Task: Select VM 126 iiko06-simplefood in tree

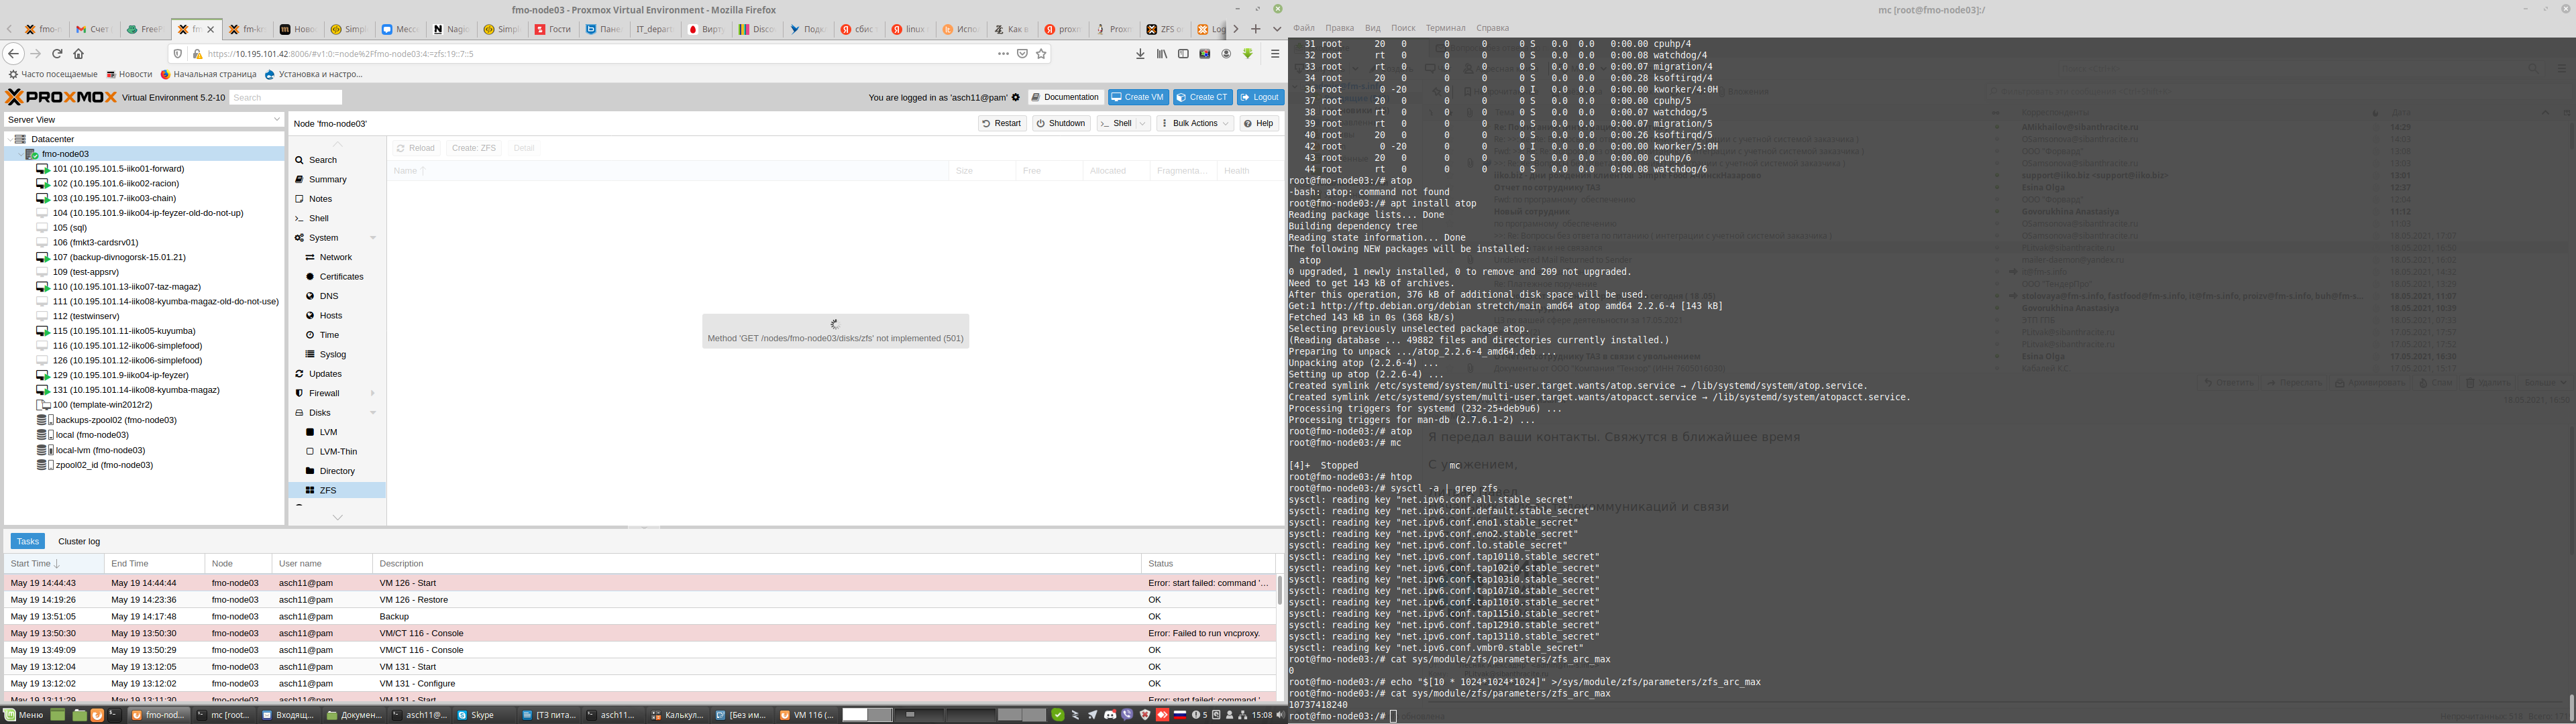Action: pos(127,360)
